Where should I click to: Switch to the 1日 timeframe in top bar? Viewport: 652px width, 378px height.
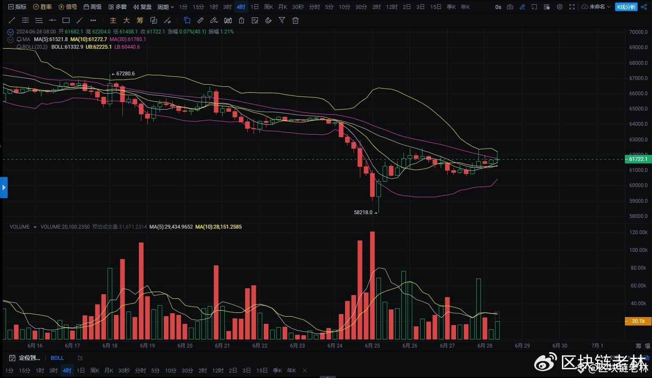point(254,7)
